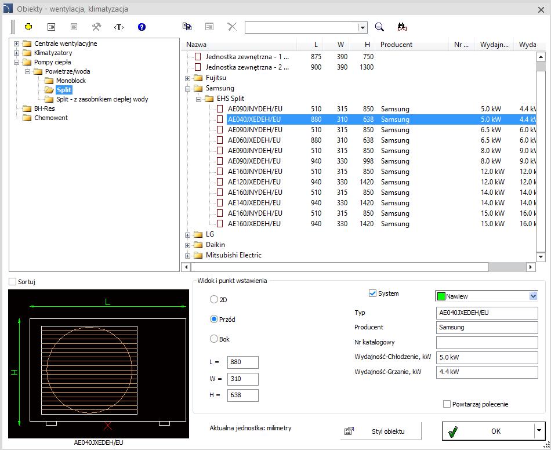Click the folder icon beside Mitsubishi Electric
The image size is (551, 450).
[x=198, y=255]
